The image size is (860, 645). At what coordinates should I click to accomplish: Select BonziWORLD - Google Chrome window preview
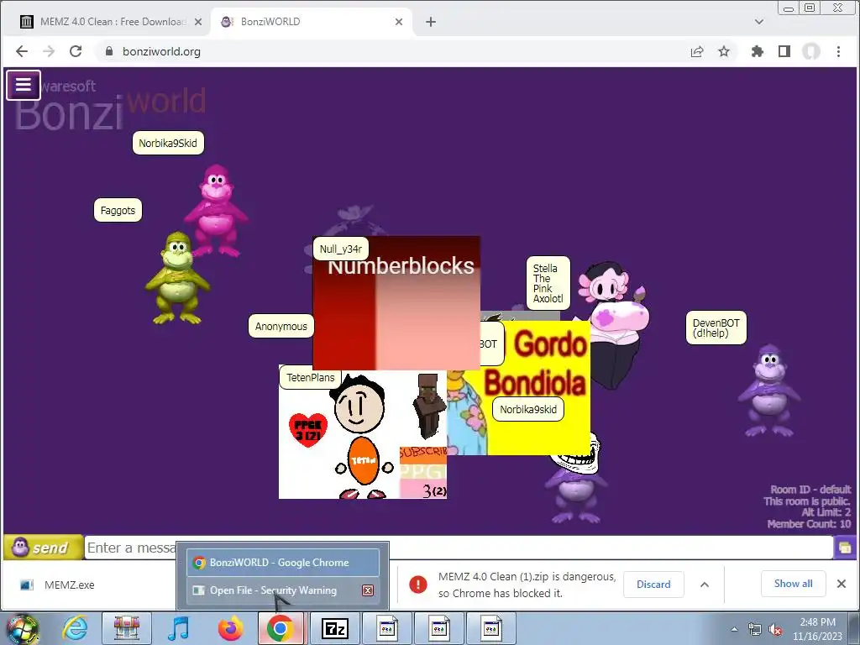tap(283, 563)
